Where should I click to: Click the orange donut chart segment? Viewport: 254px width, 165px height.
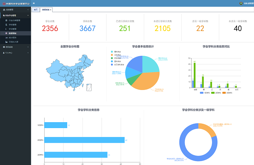click(209, 129)
